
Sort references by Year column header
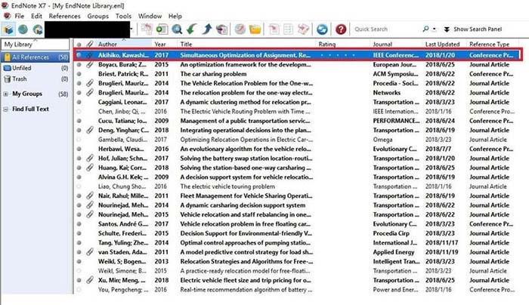160,45
